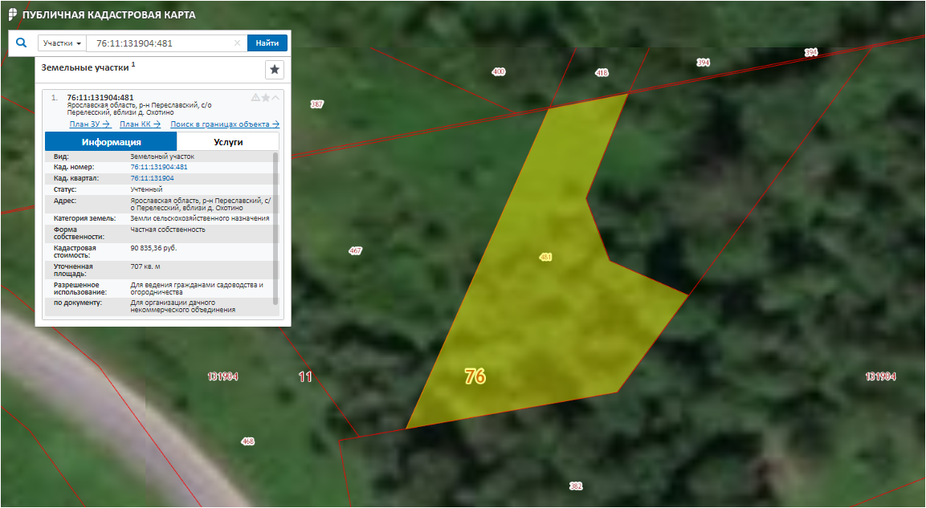Image resolution: width=926 pixels, height=508 pixels.
Task: Click the area value 707 кв. м
Action: pos(145,266)
